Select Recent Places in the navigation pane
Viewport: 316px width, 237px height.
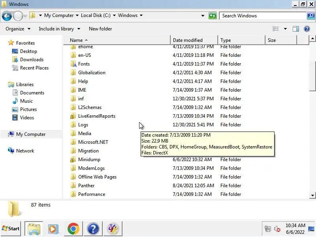click(34, 68)
